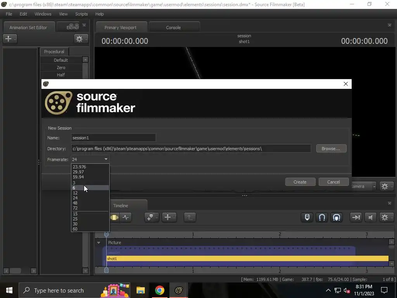
Task: Switch to the Motion Editor mode icon
Action: click(x=114, y=217)
